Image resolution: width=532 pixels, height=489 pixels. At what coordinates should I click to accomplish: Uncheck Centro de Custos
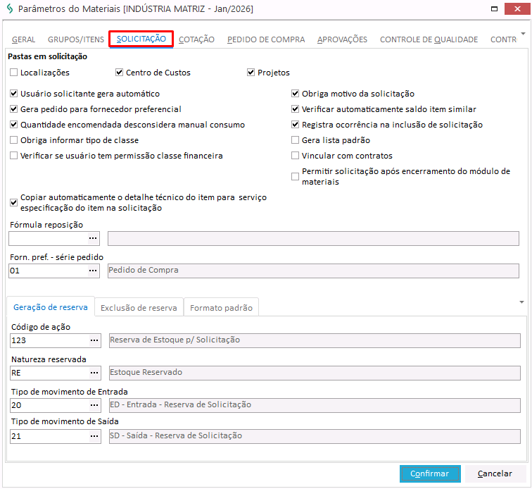pyautogui.click(x=119, y=73)
